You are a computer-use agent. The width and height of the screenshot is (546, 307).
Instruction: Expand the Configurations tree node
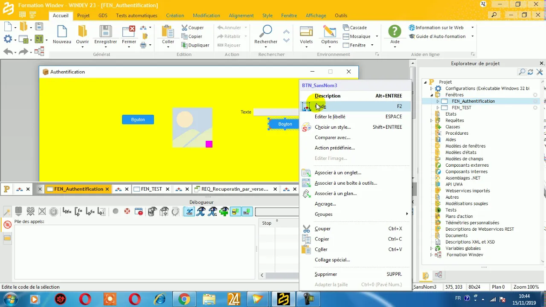431,88
